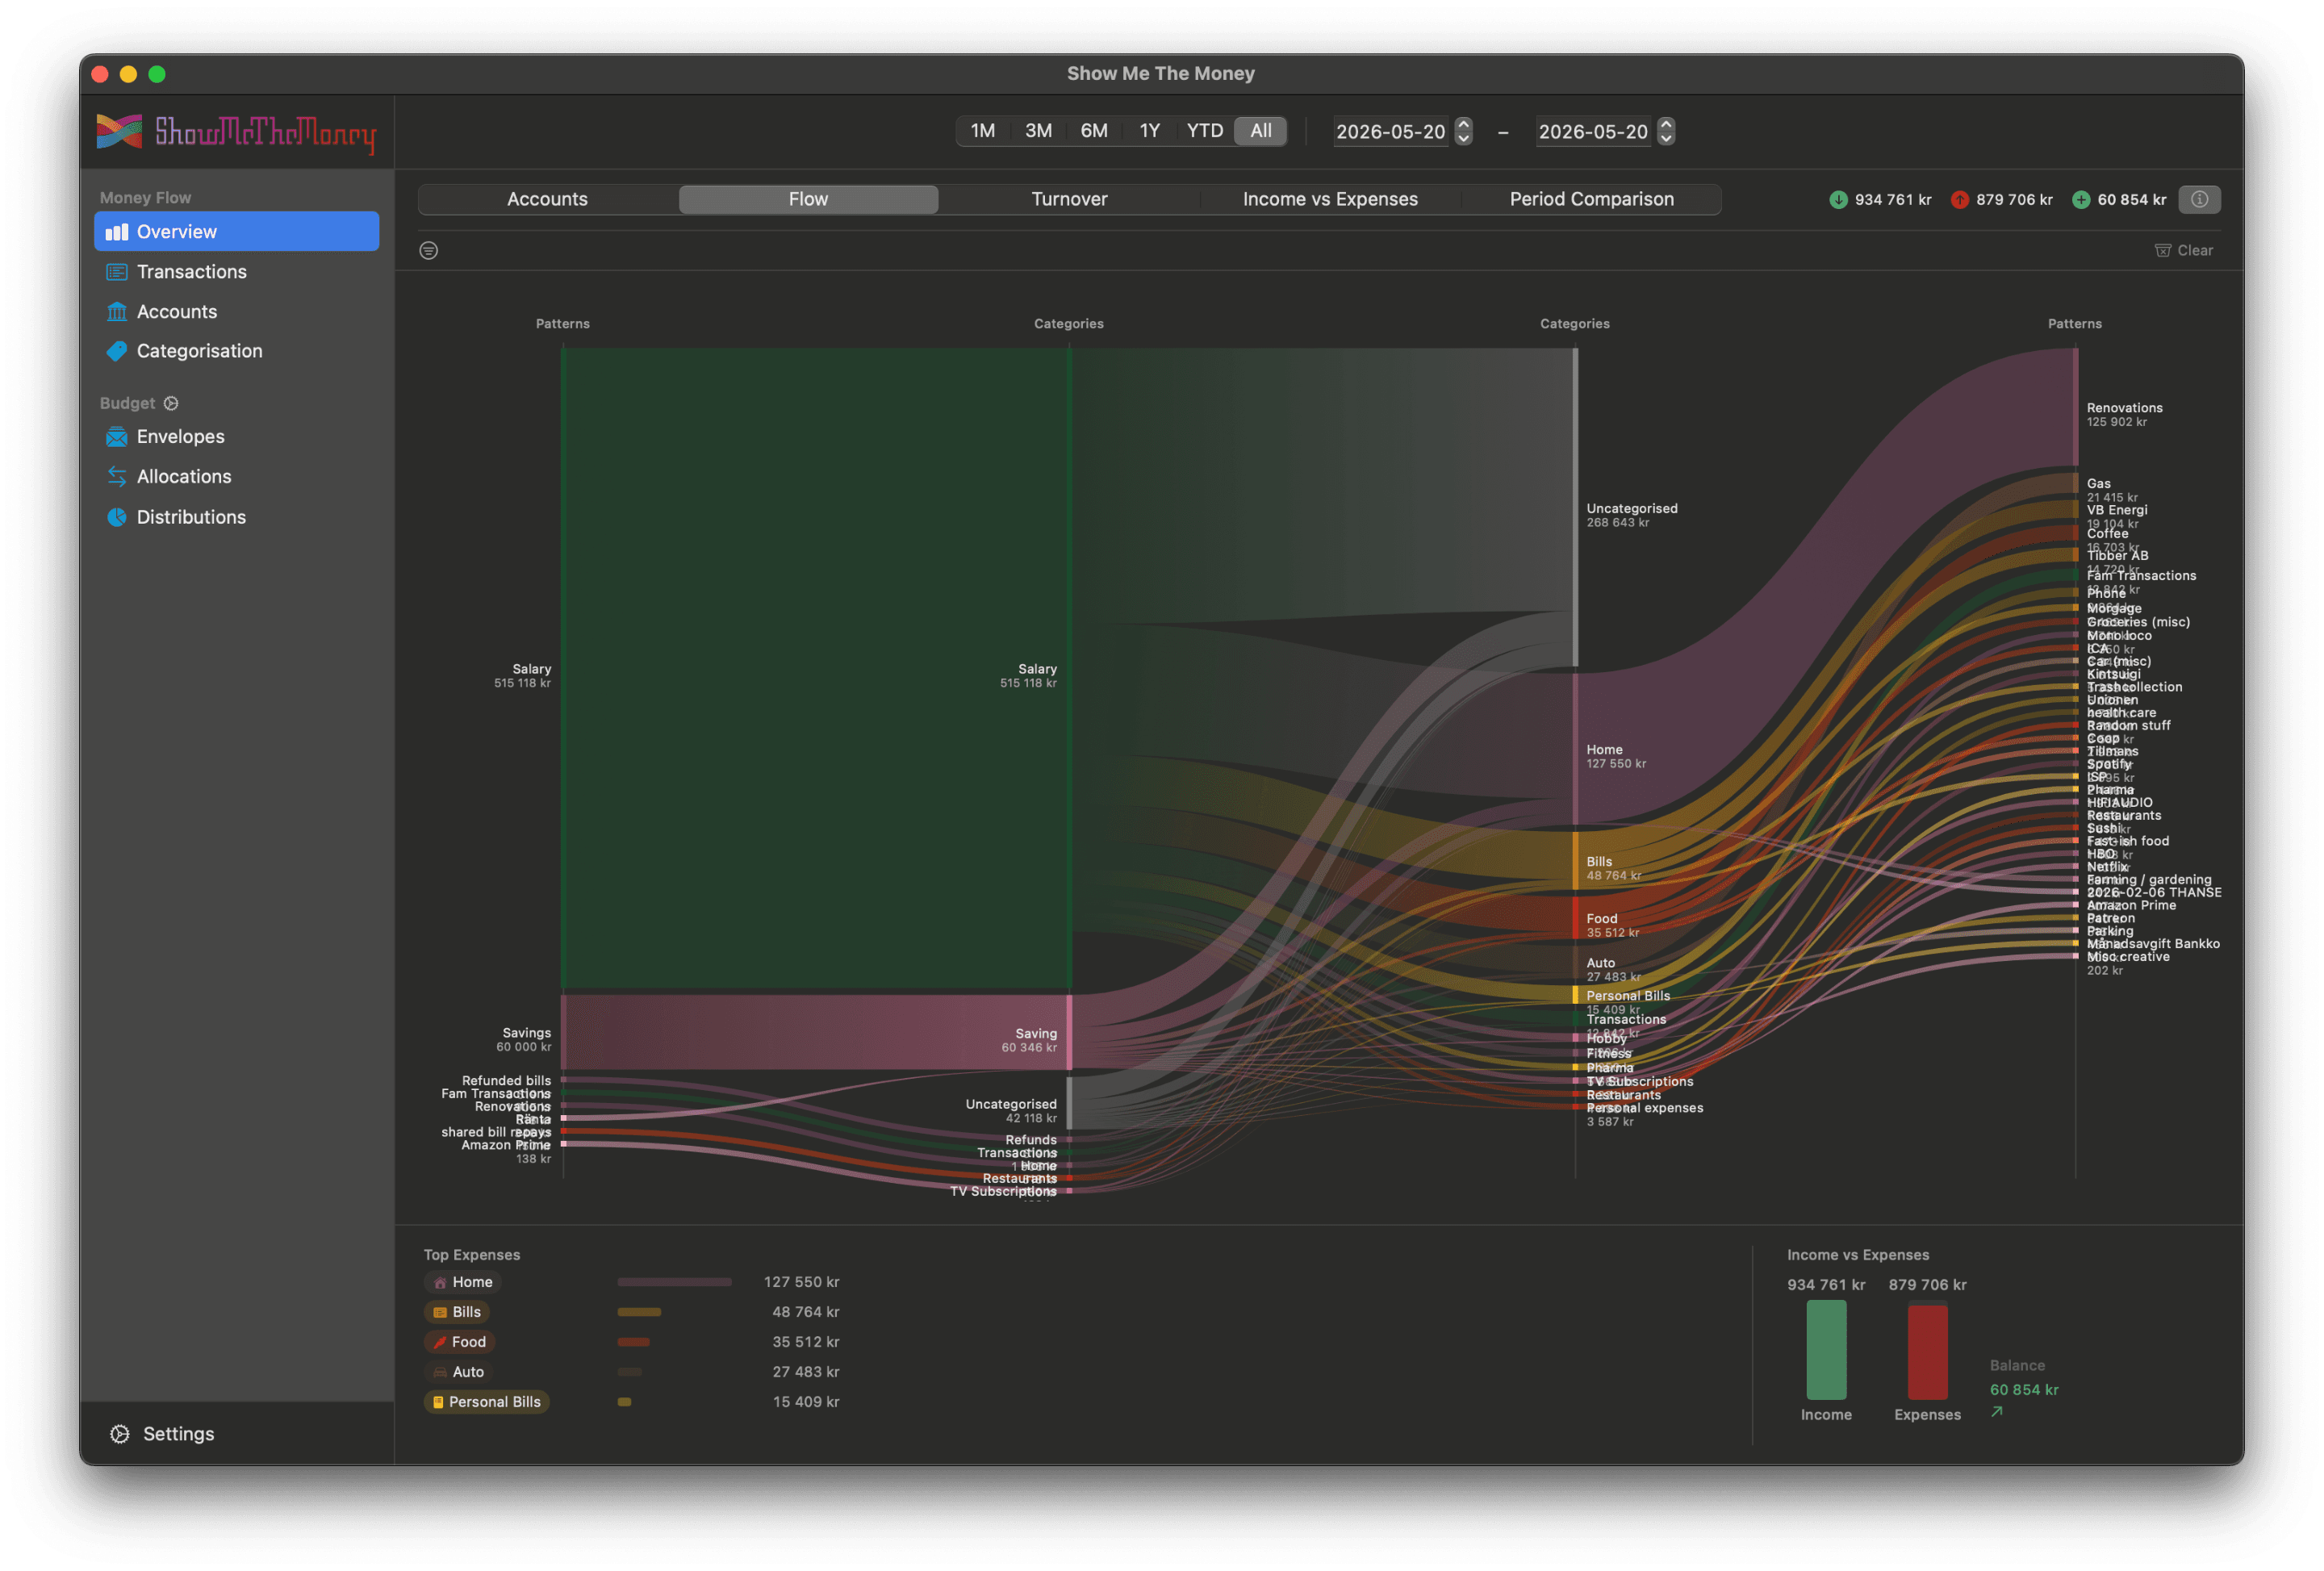
Task: Click the Categorisation tag icon
Action: 117,351
